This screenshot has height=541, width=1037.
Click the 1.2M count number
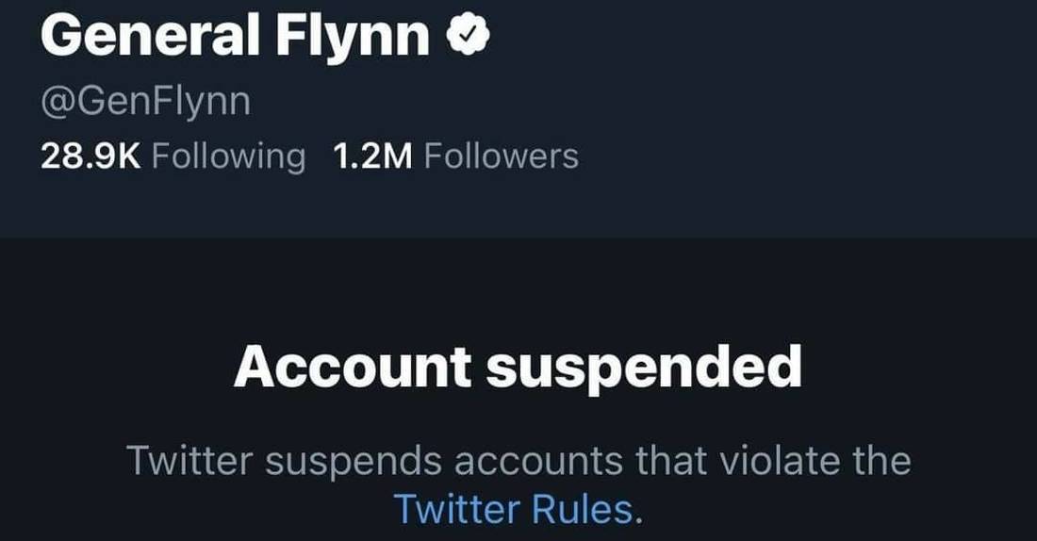373,156
